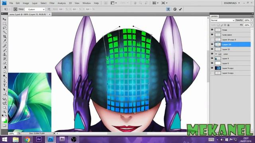This screenshot has width=255, height=143.
Task: Click the green background color swatch
Action: (6, 121)
